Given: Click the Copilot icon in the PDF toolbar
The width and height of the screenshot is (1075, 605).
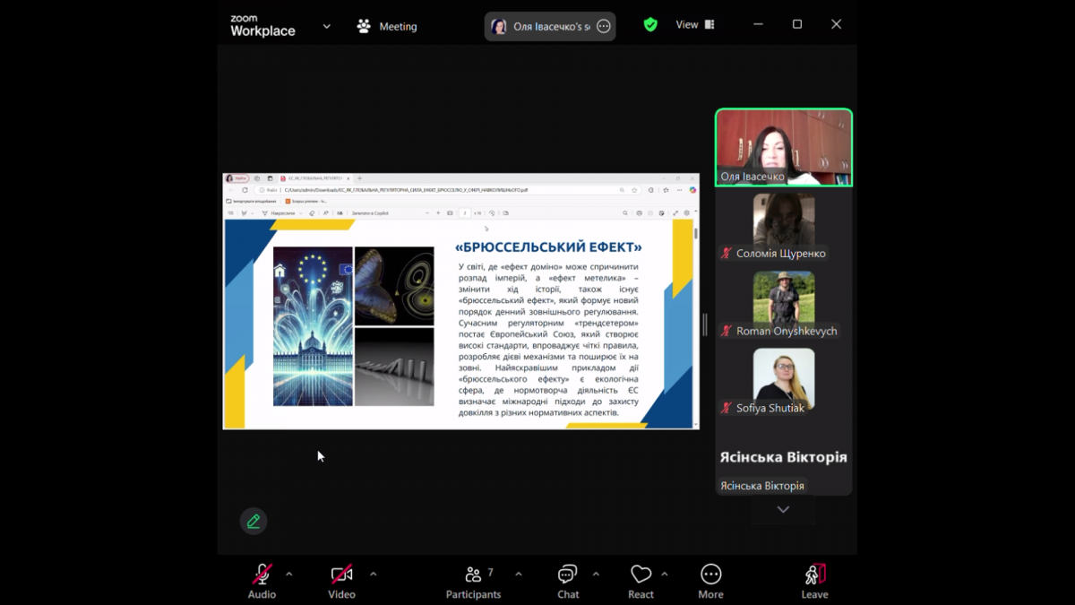Looking at the screenshot, I should click(370, 213).
